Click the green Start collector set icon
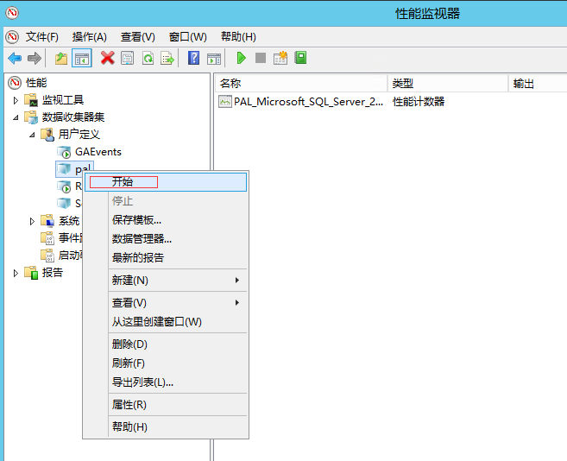567x461 pixels. tap(241, 58)
